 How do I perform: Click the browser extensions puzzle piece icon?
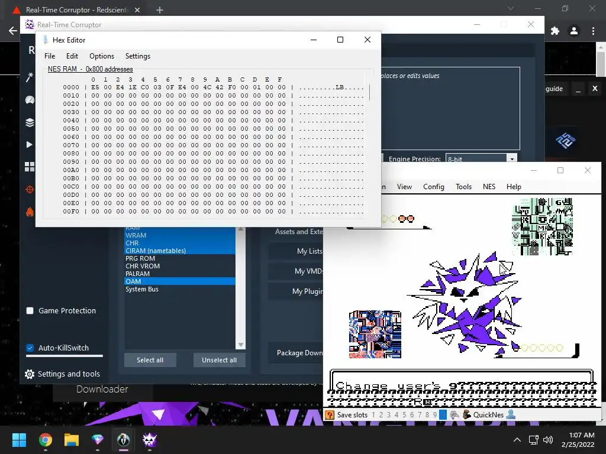555,31
